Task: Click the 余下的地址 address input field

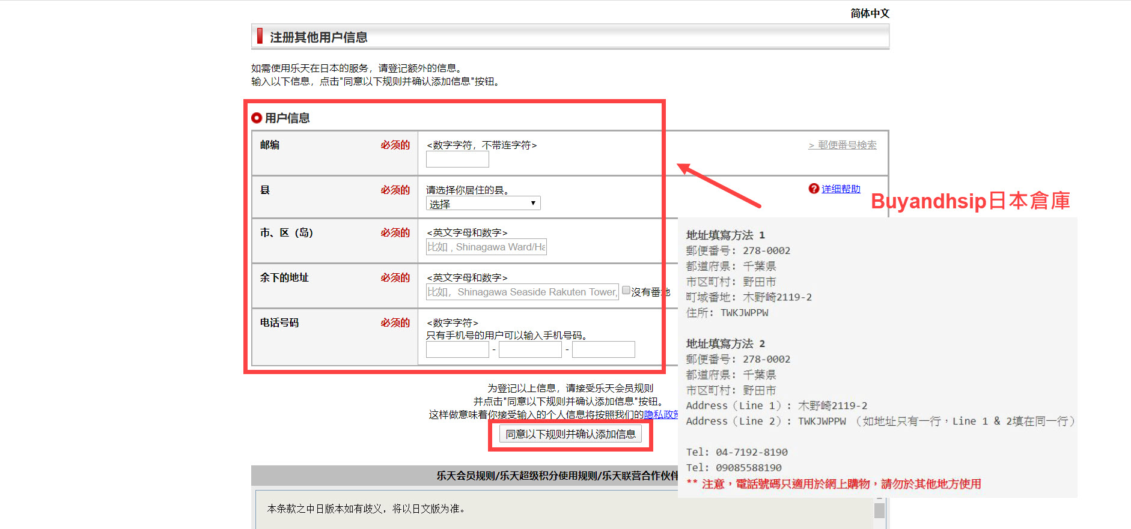Action: (x=522, y=292)
